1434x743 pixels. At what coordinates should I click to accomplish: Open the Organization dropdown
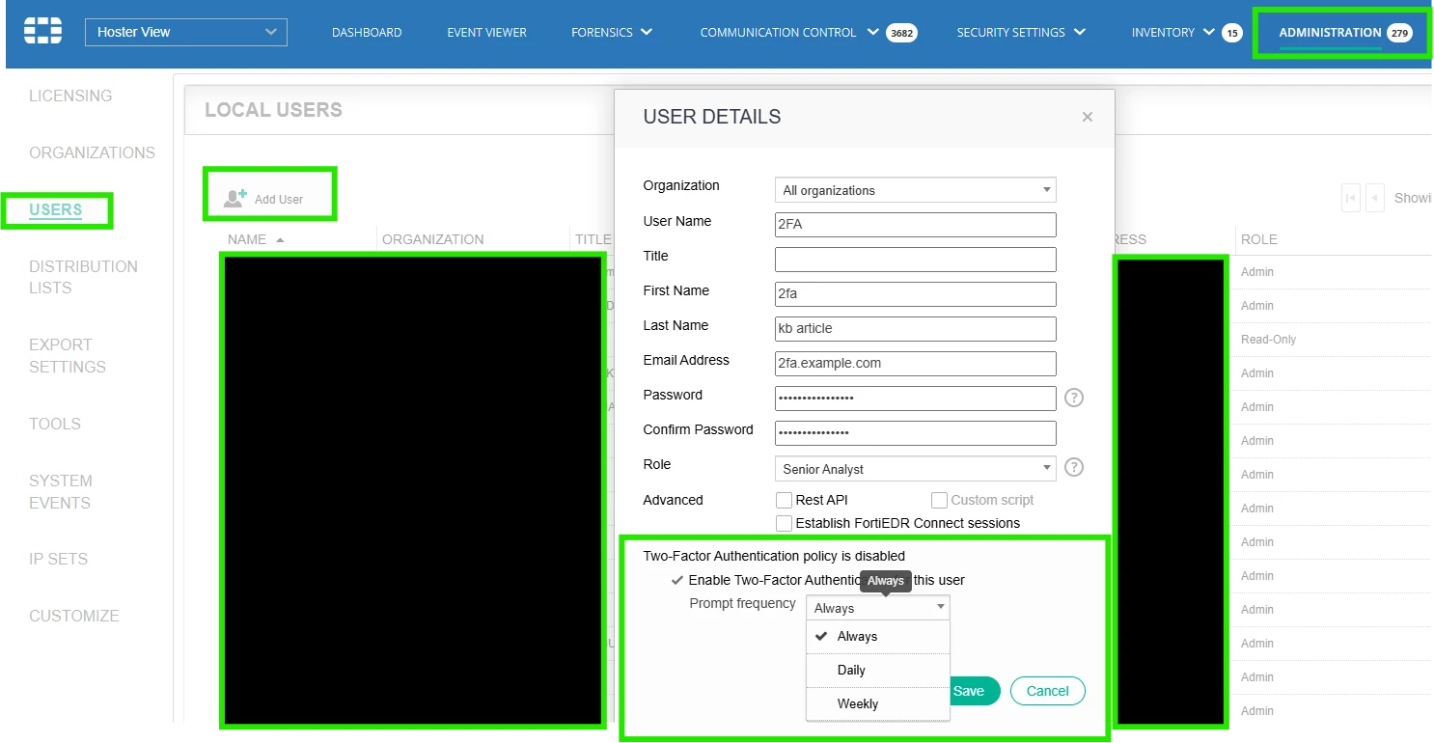tap(916, 190)
